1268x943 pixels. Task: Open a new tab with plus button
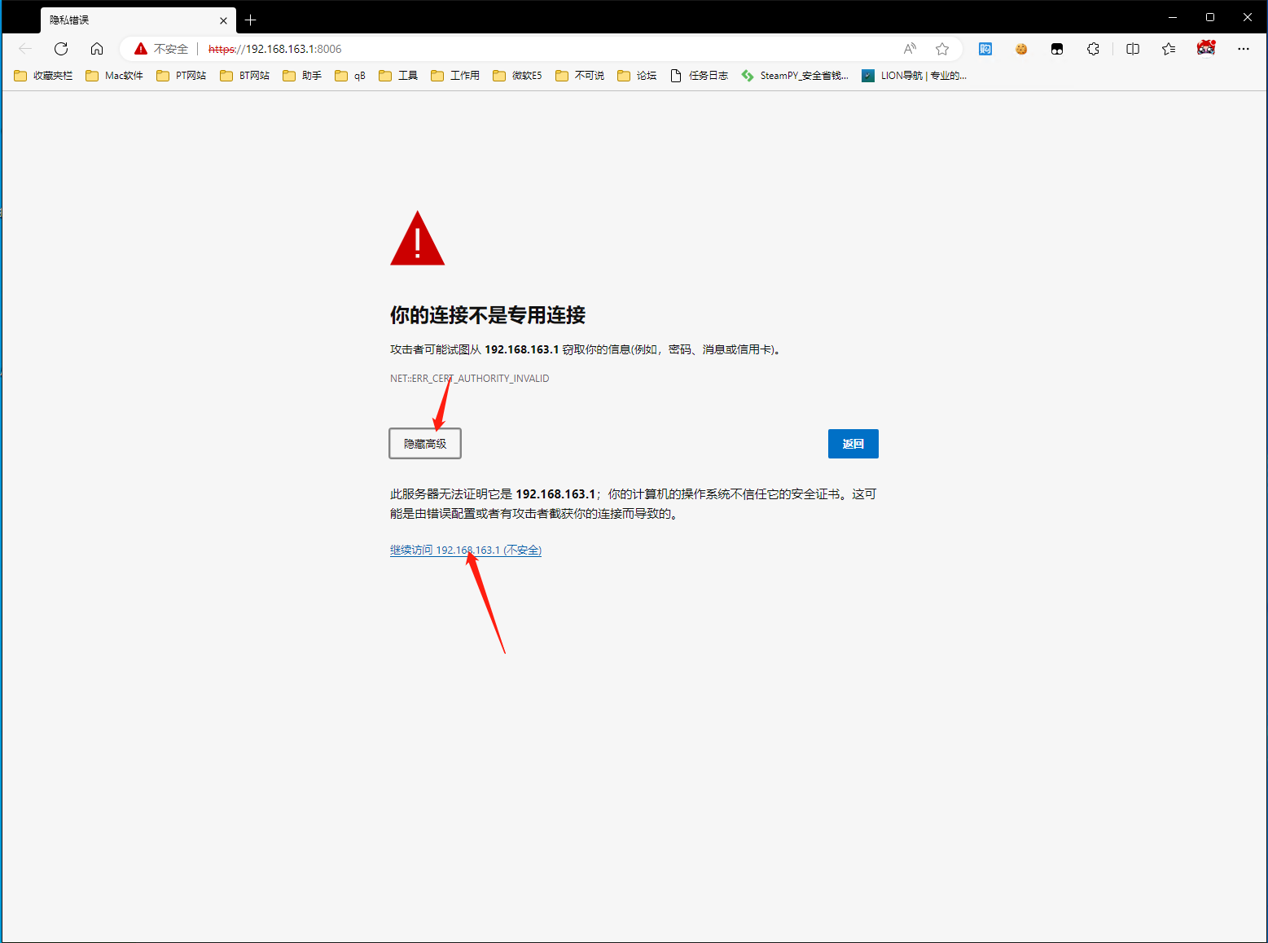(x=251, y=20)
